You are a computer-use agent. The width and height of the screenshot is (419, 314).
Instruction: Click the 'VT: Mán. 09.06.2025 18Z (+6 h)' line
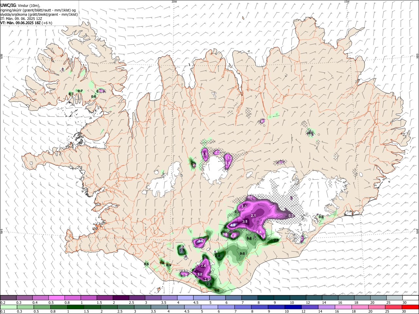26,23
